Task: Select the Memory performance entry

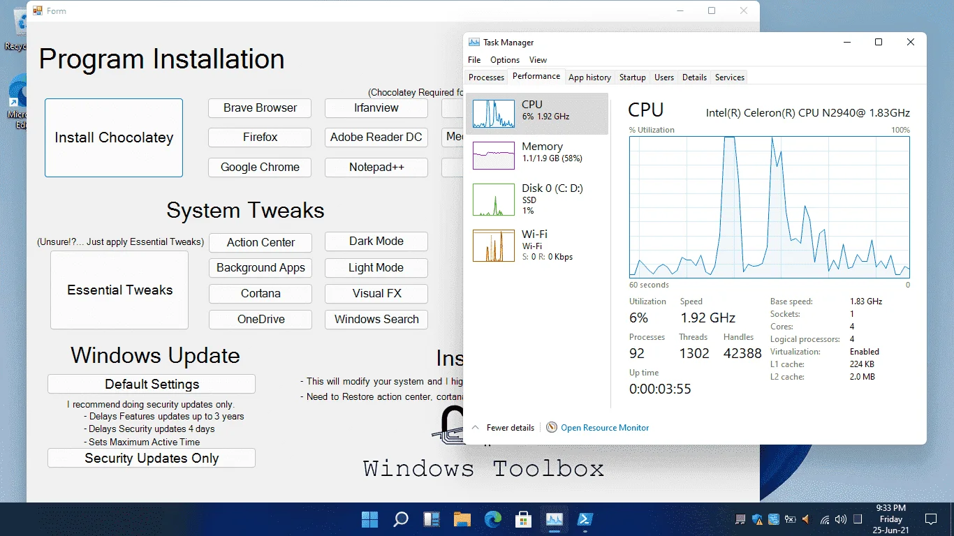Action: click(537, 155)
